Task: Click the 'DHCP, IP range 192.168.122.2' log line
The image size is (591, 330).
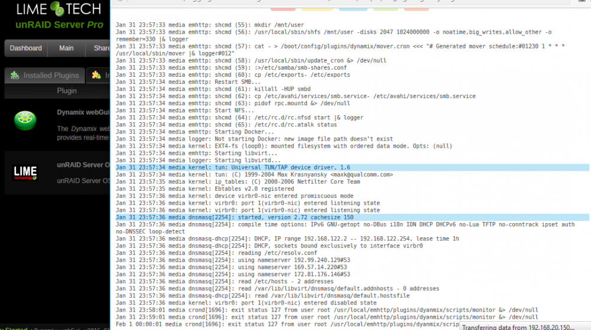Action: [287, 239]
